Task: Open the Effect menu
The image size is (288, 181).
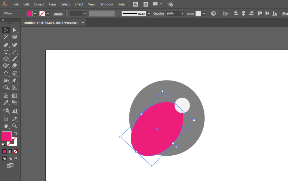Action: [79, 4]
